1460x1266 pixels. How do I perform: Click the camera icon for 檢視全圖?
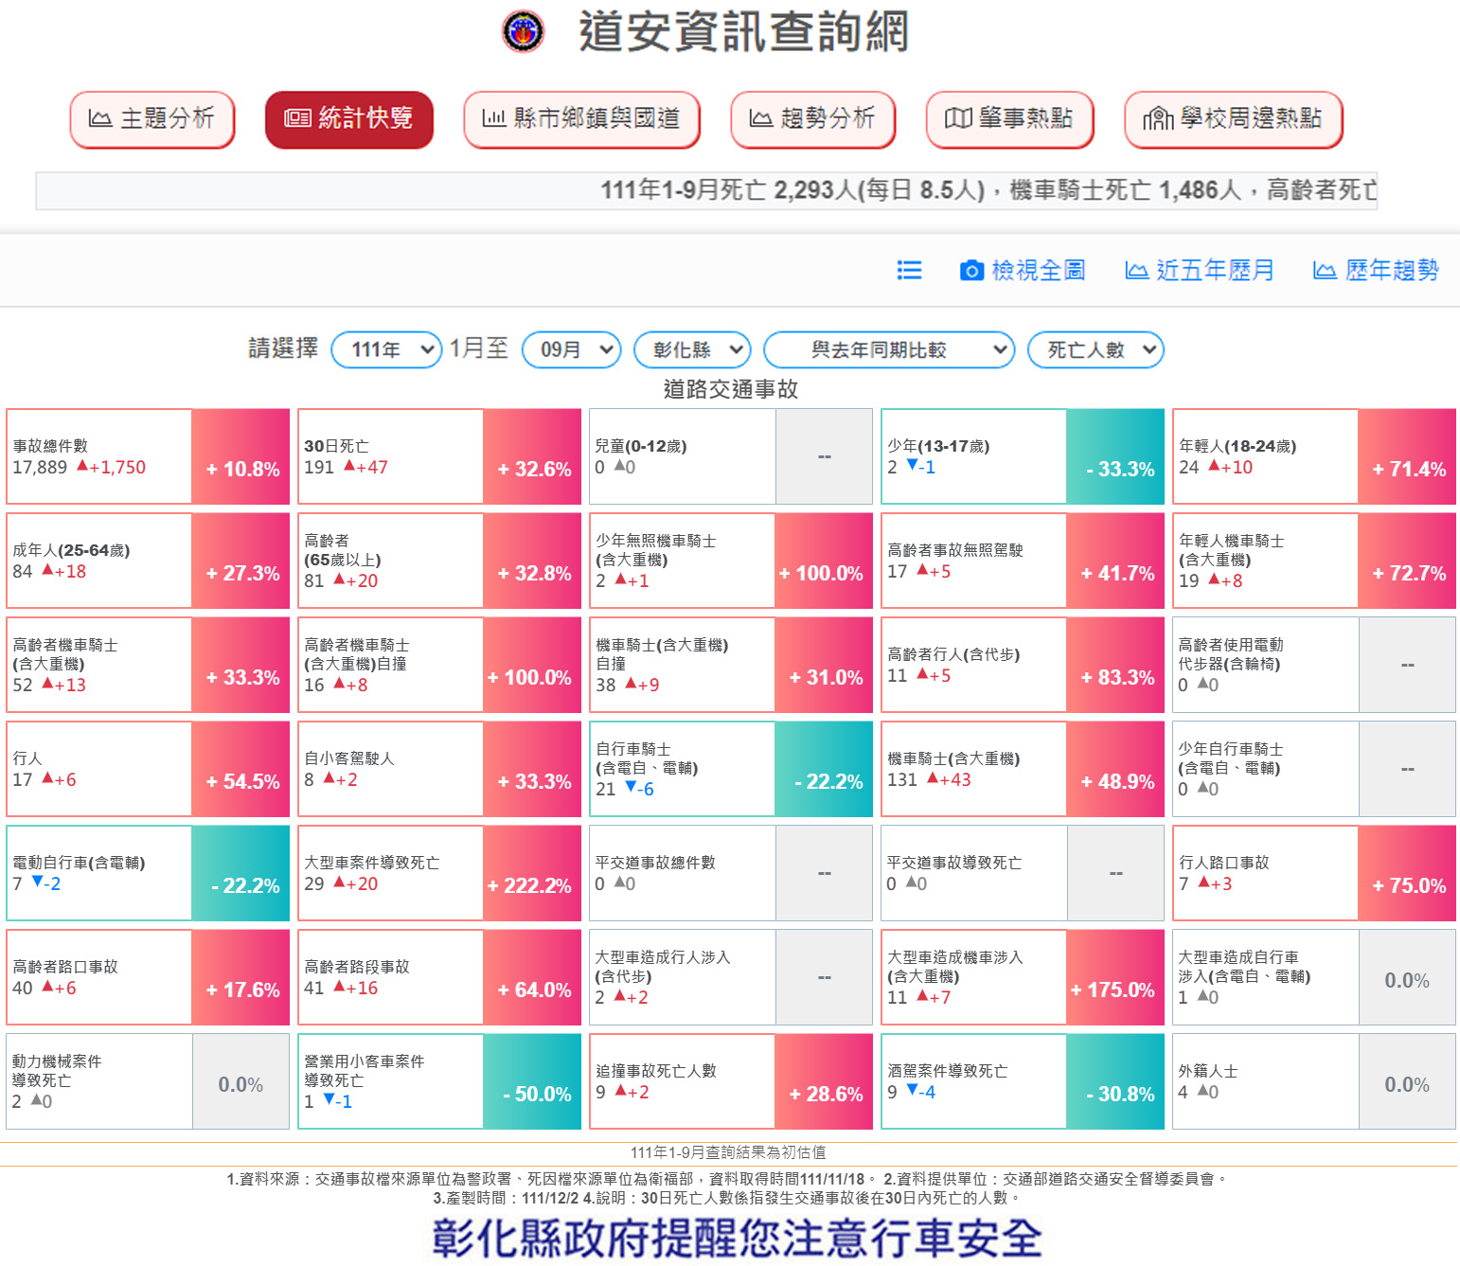(x=971, y=271)
